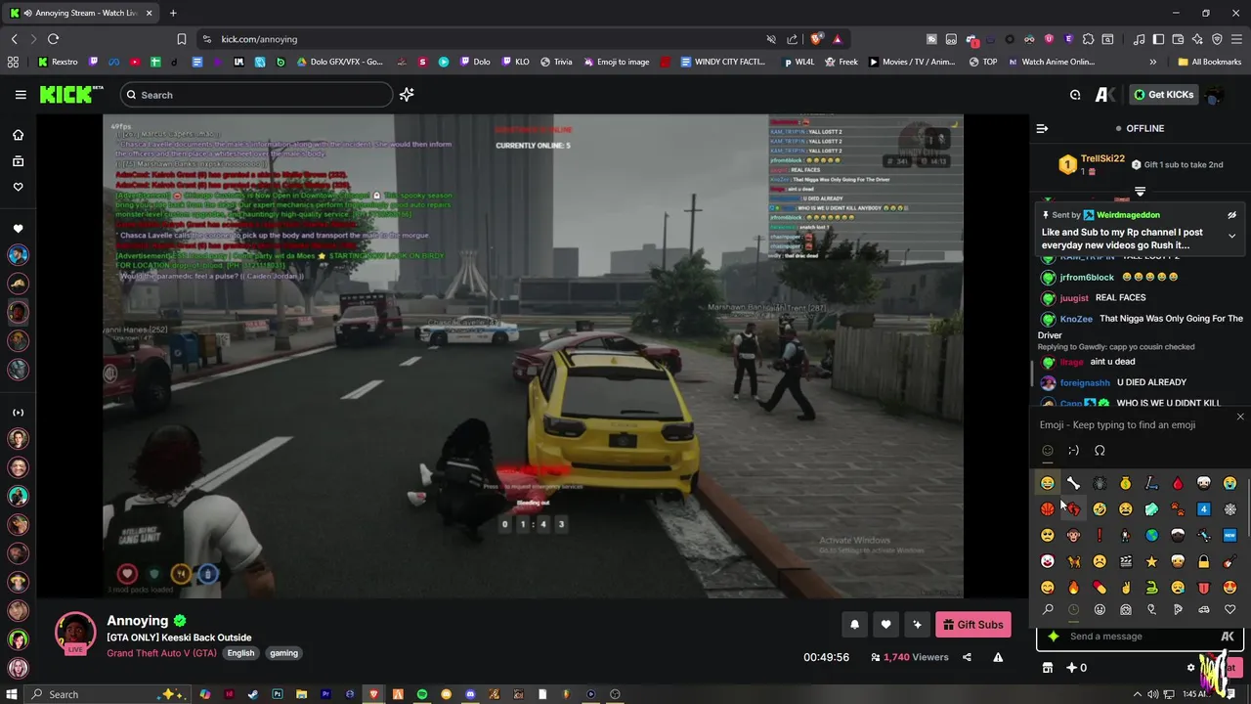Open Browse icon in Kick left sidebar
This screenshot has height=704, width=1251.
pos(18,161)
